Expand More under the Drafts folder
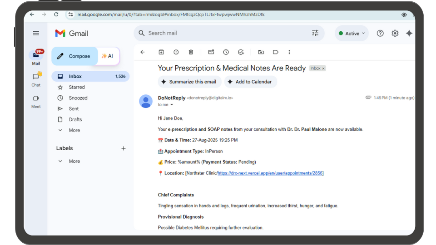 74,130
